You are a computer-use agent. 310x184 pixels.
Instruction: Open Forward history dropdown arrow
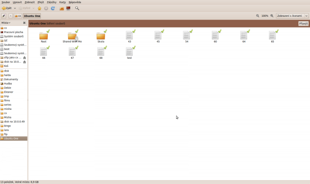coord(34,8)
